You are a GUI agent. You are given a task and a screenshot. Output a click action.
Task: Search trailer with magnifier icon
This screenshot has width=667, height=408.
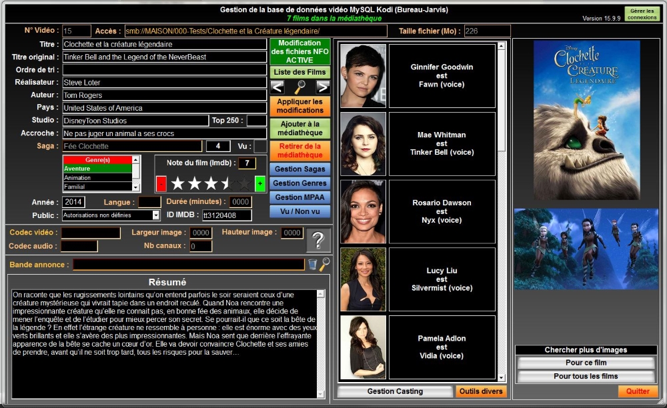(324, 265)
